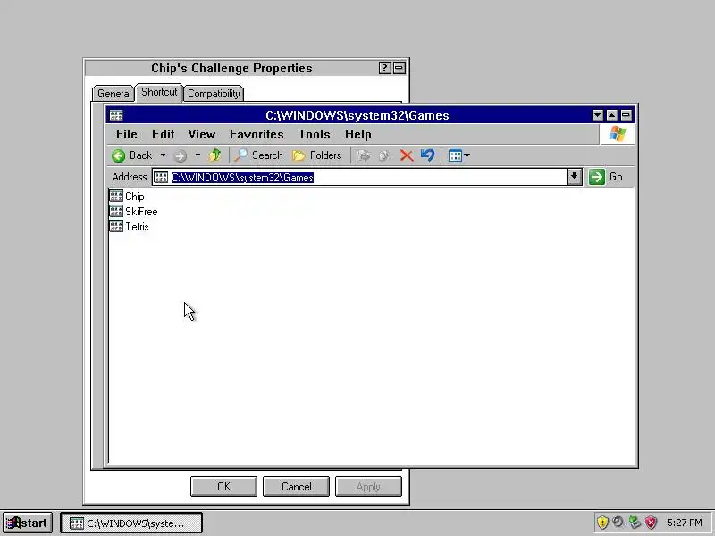The width and height of the screenshot is (715, 536).
Task: Open the Tools menu
Action: pos(315,135)
